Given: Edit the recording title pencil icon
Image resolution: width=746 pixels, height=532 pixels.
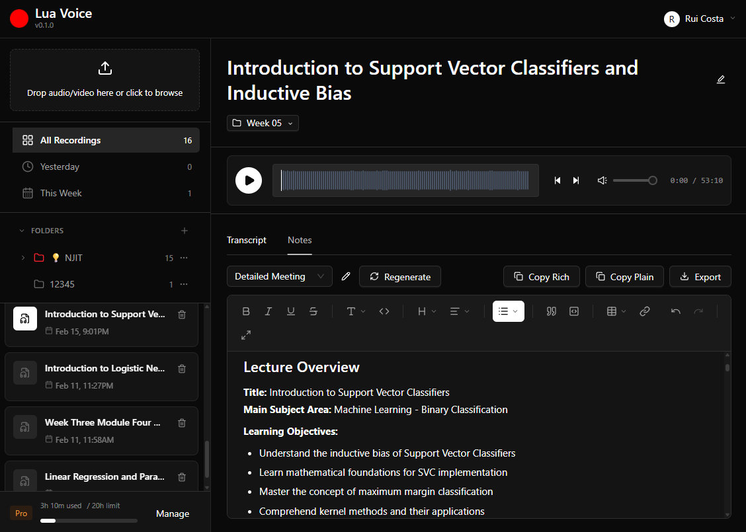Looking at the screenshot, I should (721, 79).
